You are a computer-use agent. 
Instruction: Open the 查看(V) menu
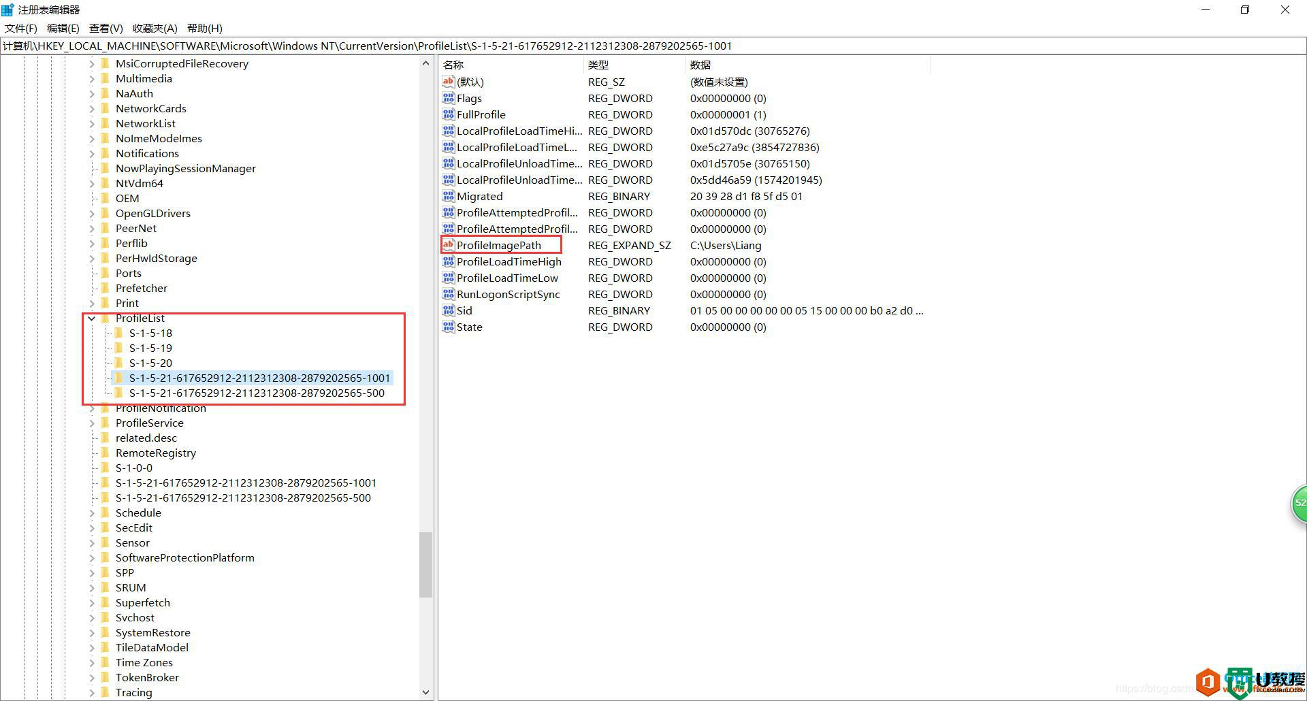[x=106, y=28]
